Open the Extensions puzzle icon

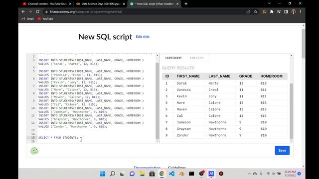tap(272, 12)
